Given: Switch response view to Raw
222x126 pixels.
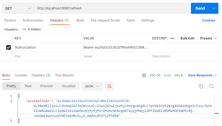Looking at the screenshot, I should [x=28, y=86].
